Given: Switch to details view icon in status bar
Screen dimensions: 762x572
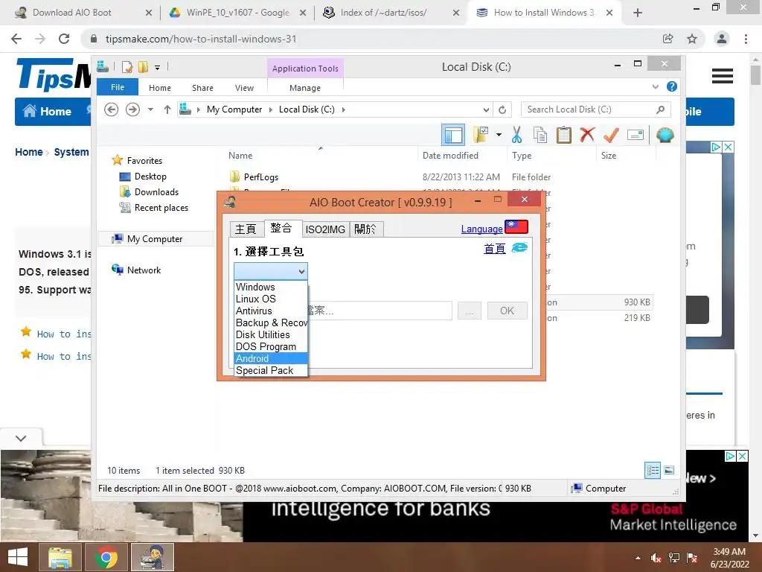Looking at the screenshot, I should coord(653,470).
